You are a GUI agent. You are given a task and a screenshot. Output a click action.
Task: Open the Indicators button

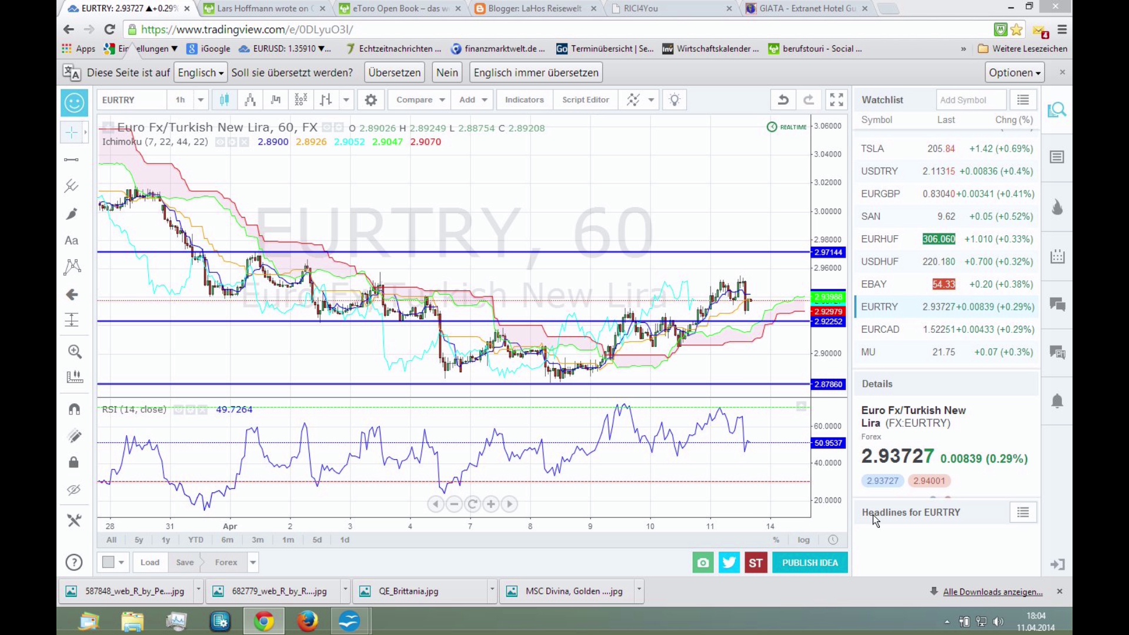click(524, 100)
